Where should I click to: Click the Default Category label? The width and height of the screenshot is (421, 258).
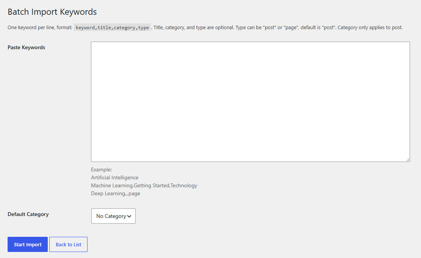click(28, 214)
